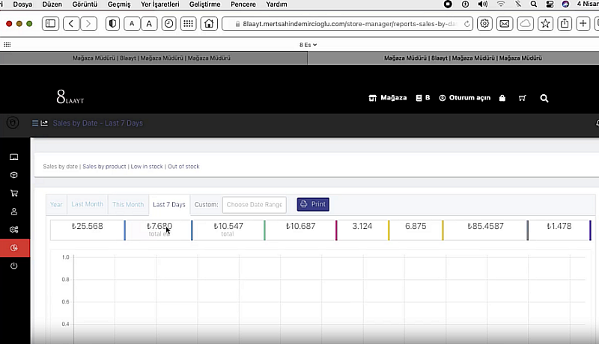Open a new tab with plus

pyautogui.click(x=583, y=24)
